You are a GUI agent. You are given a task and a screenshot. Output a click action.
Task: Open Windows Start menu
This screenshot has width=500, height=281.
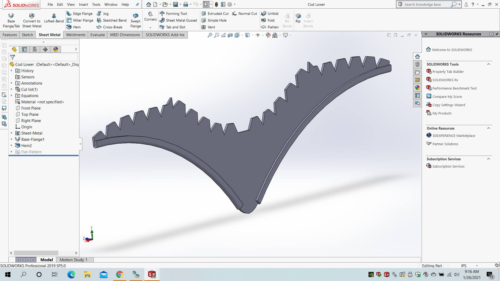(x=8, y=274)
